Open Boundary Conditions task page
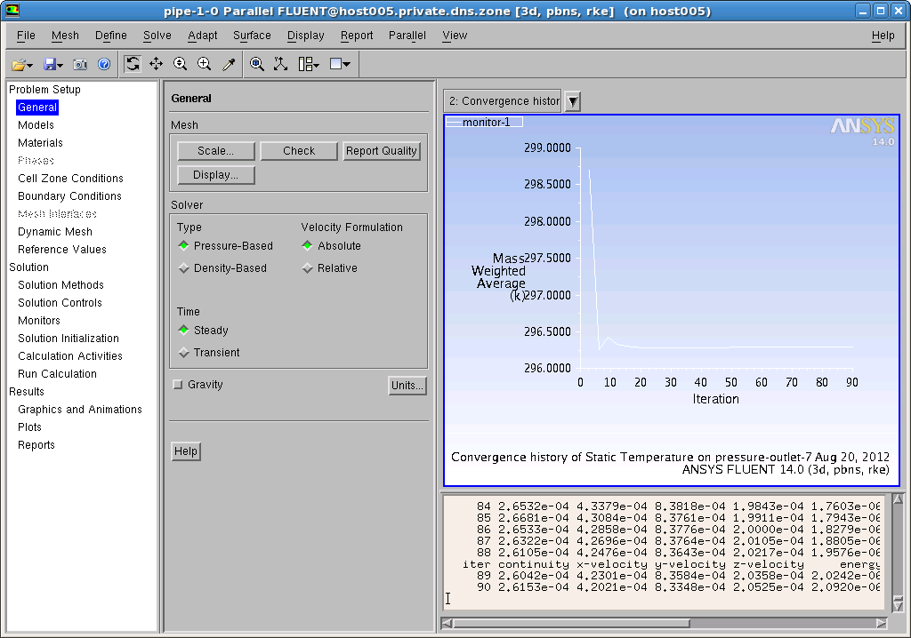 coord(69,196)
